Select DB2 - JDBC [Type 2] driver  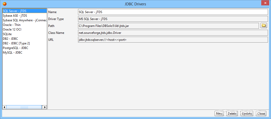point(25,43)
